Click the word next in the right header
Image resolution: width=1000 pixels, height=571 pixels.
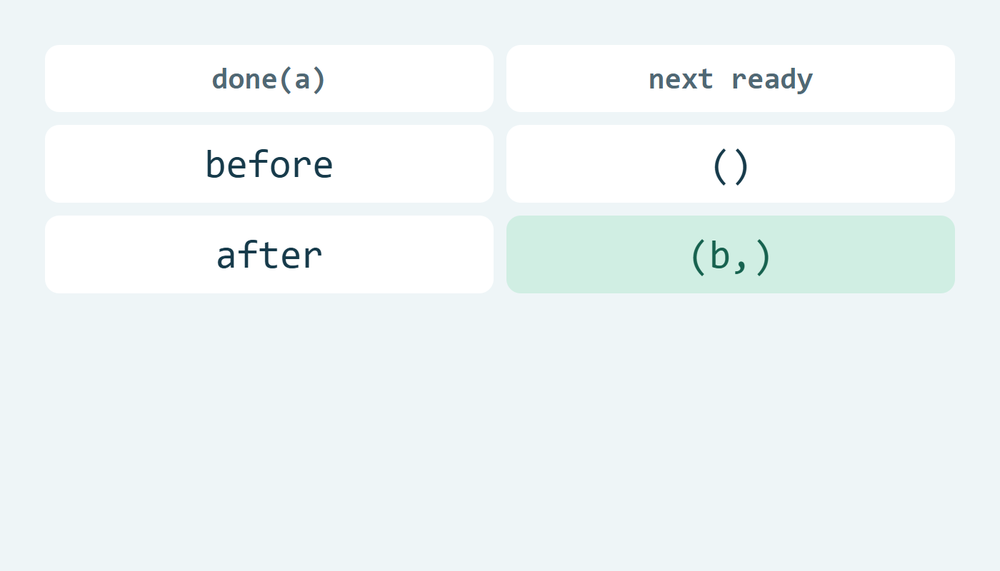tap(681, 79)
